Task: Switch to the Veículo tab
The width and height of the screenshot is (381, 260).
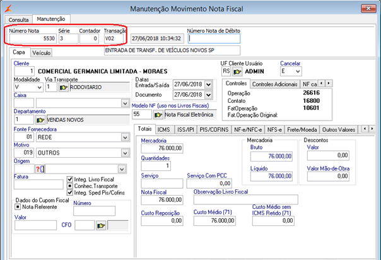Action: coord(41,53)
